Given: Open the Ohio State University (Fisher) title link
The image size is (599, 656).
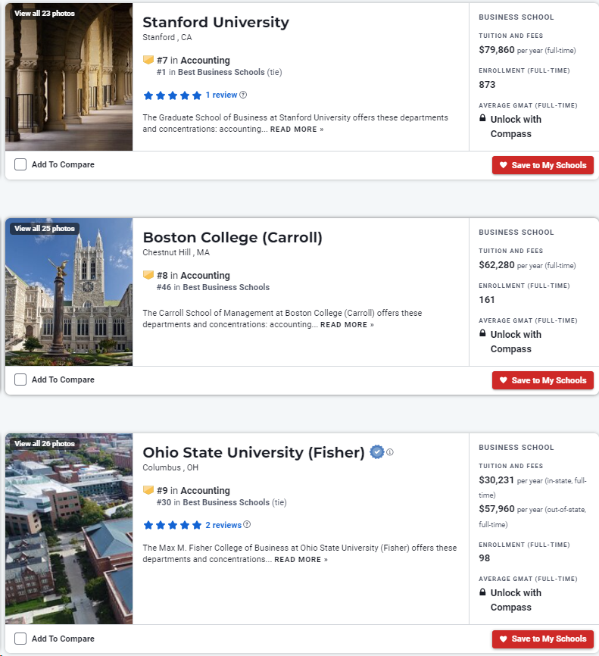Looking at the screenshot, I should click(254, 452).
